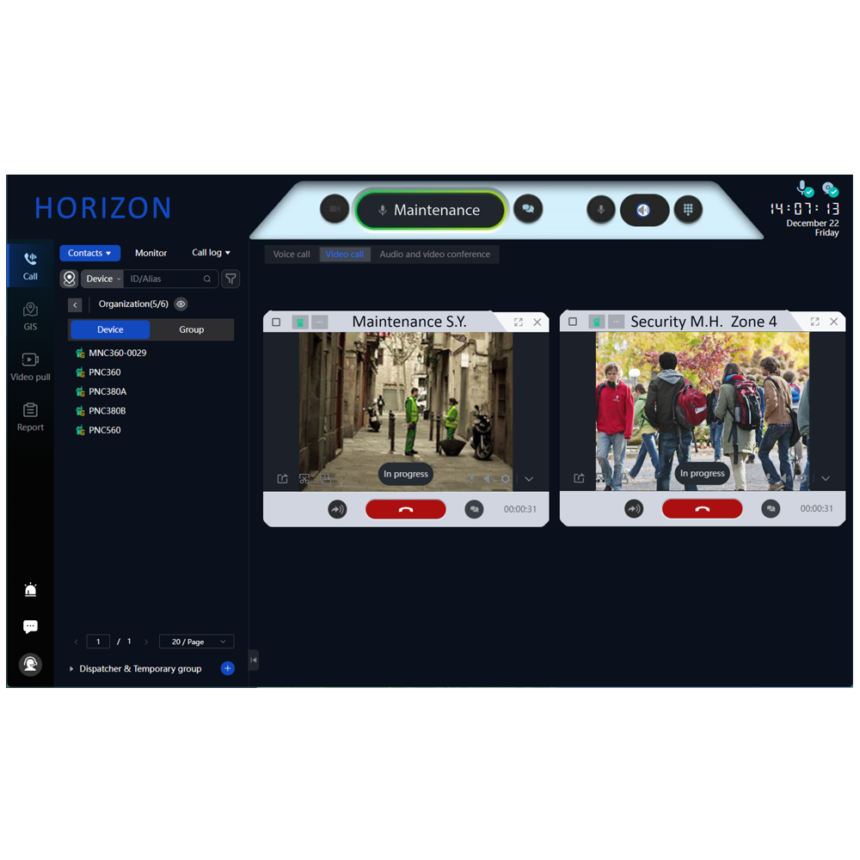
Task: Open the Report section in sidebar
Action: click(30, 416)
